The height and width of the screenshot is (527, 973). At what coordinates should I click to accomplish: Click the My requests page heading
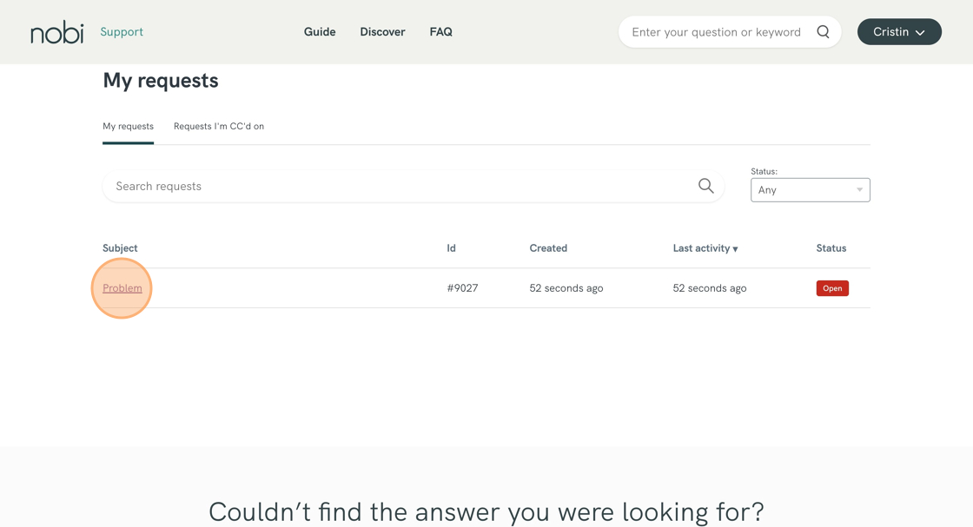161,81
